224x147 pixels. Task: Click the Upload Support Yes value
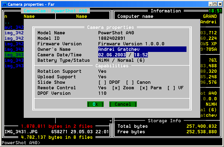[x=102, y=77]
